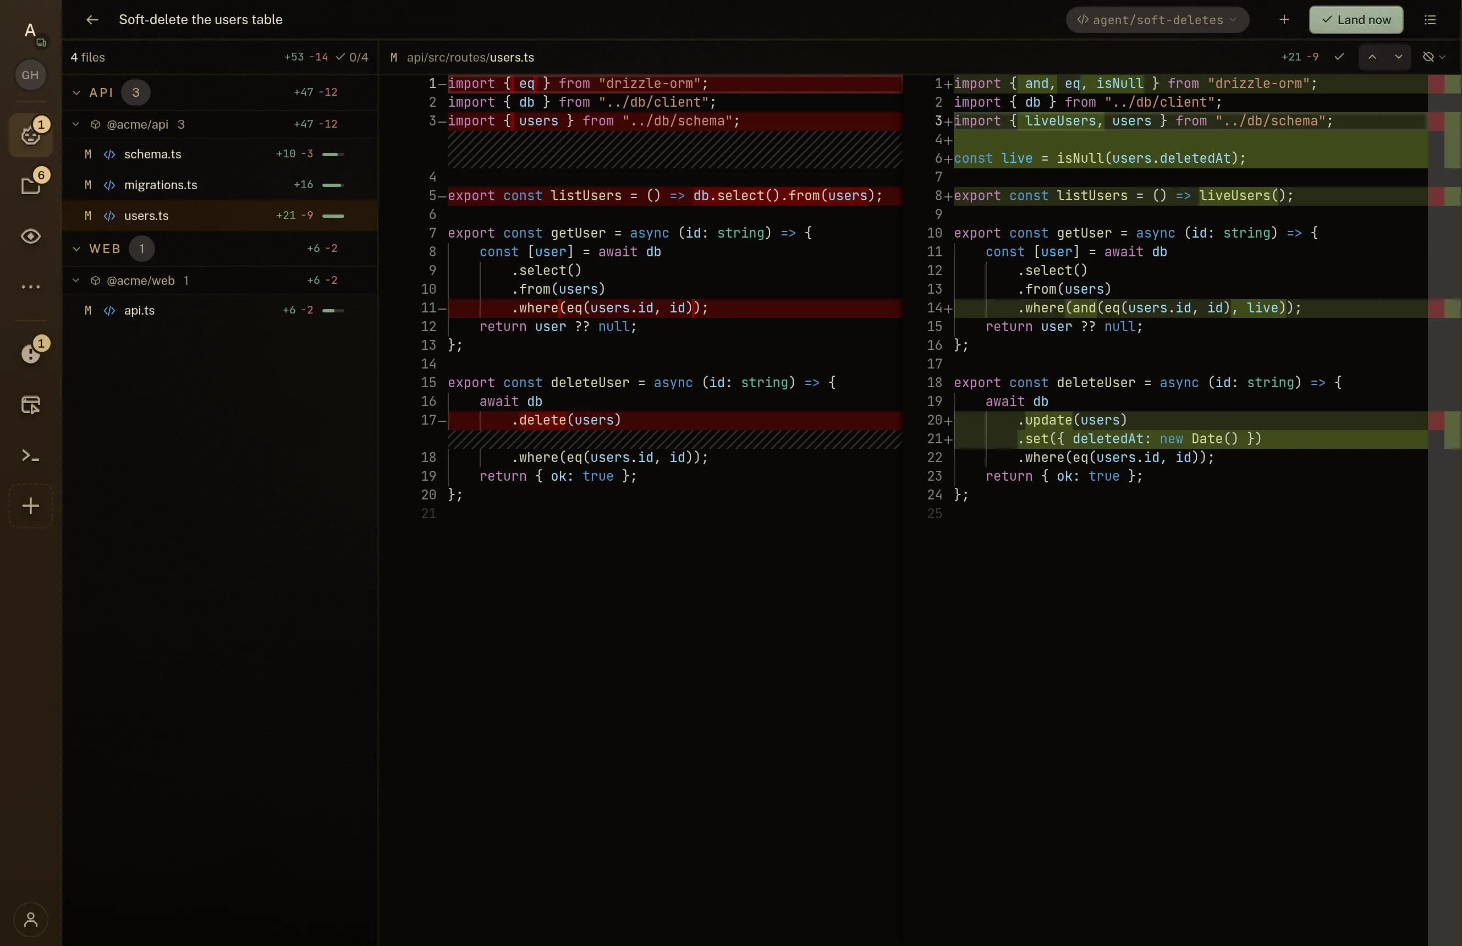1462x946 pixels.
Task: Mark users.ts as reviewed with checkmark
Action: tap(1339, 57)
